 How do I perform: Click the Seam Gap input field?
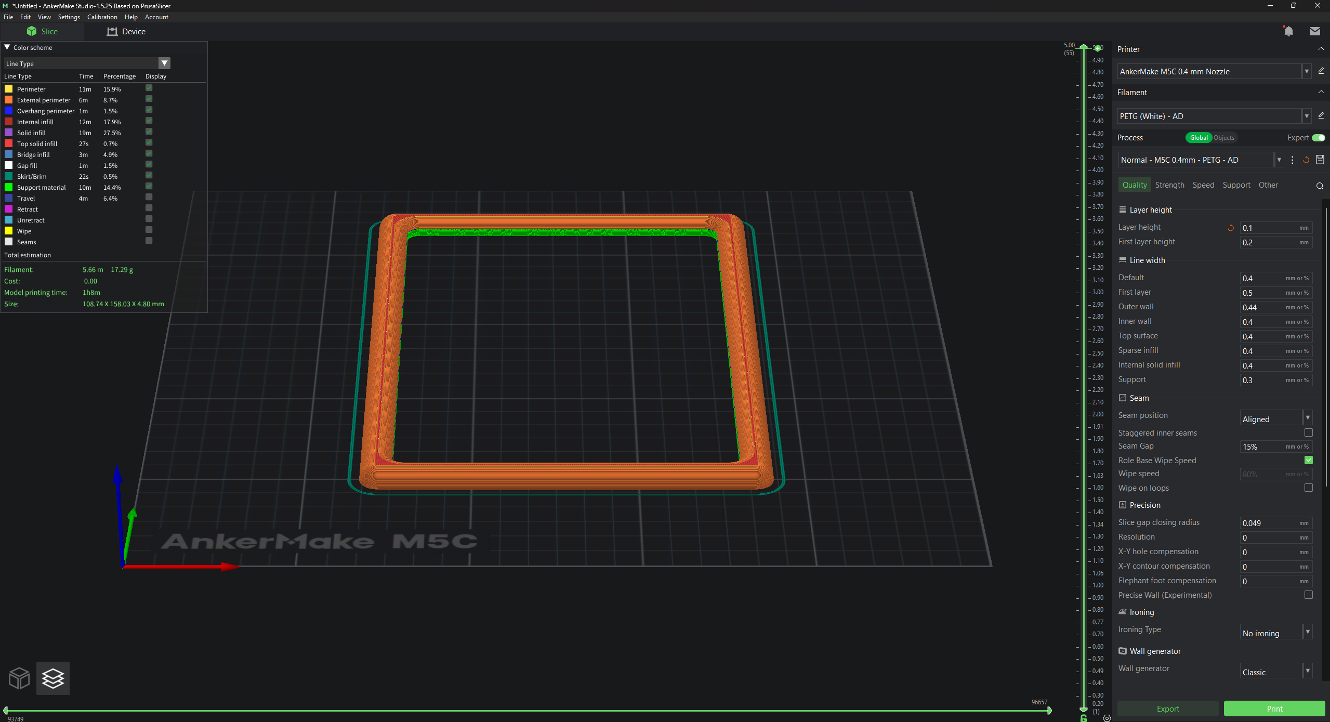[x=1276, y=447]
